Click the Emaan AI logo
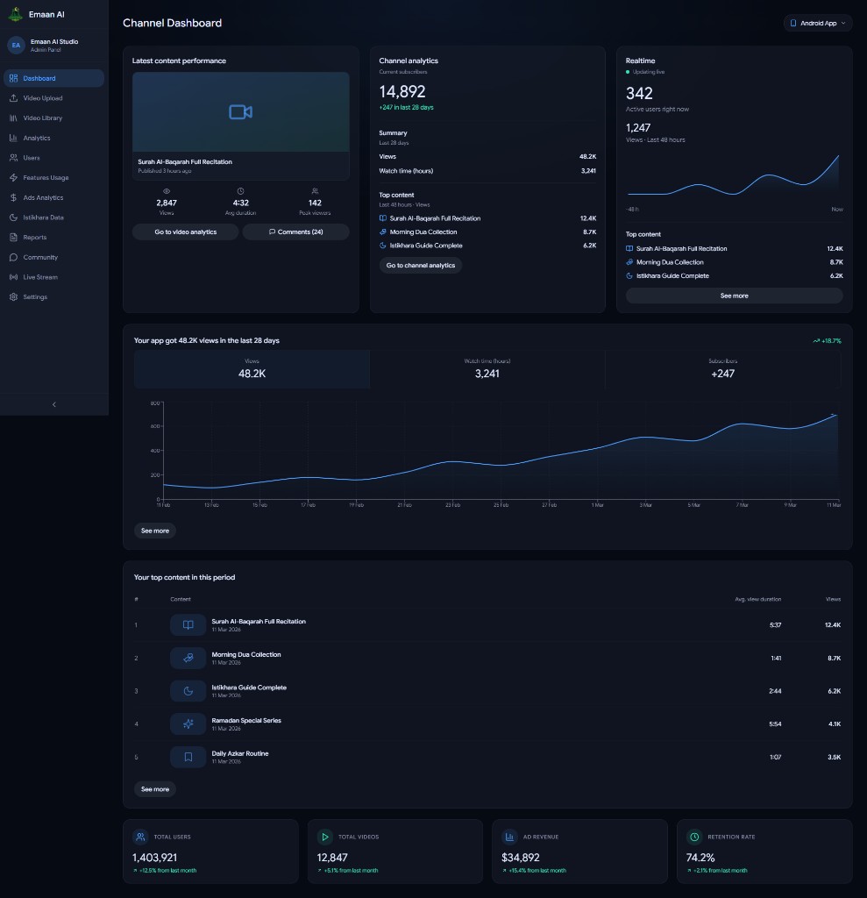Viewport: 867px width, 898px height. pyautogui.click(x=16, y=14)
